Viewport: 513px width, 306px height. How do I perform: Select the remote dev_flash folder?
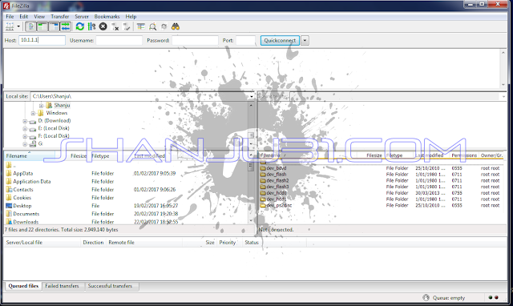point(277,175)
